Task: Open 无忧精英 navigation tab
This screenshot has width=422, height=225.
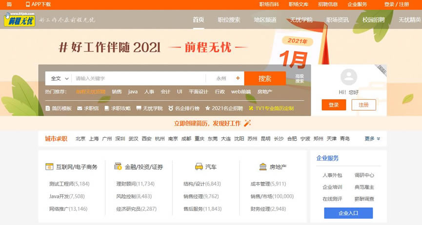Action: 410,20
